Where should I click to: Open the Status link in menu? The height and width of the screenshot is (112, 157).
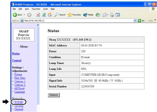pos(16,54)
